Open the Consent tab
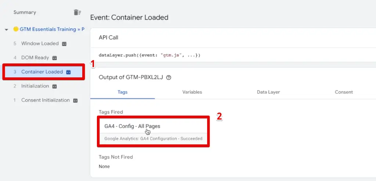Viewport: 376px width, 181px height. pyautogui.click(x=344, y=92)
